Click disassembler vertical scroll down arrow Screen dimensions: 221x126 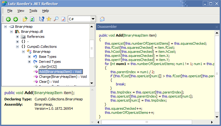click(x=217, y=117)
